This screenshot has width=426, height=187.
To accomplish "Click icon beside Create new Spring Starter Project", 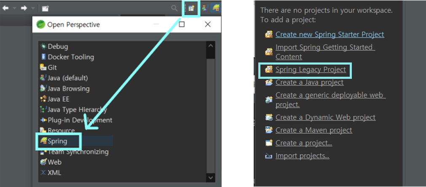I will click(x=269, y=34).
